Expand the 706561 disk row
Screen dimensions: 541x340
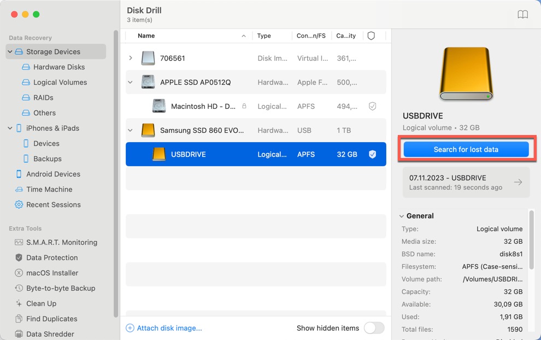[x=131, y=58]
